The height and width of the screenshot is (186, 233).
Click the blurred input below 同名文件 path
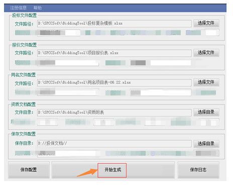68,92
